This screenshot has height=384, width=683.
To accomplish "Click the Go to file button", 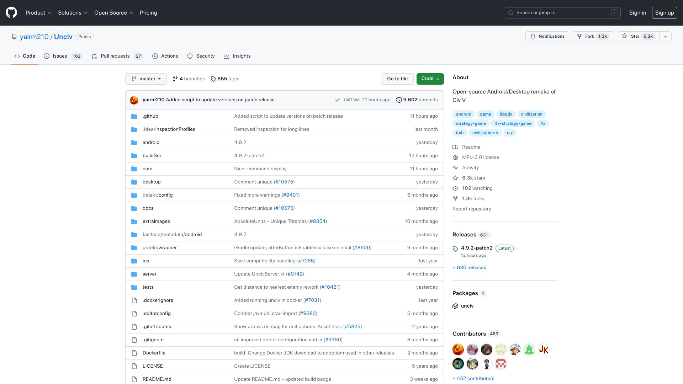I will tap(397, 79).
